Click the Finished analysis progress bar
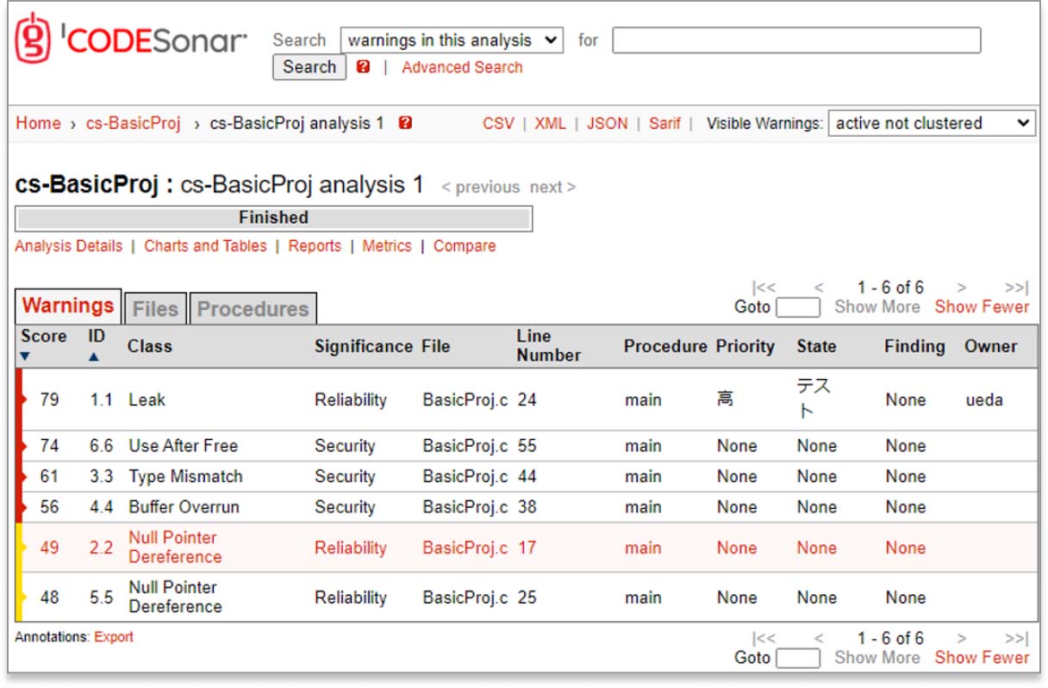Image resolution: width=1048 pixels, height=688 pixels. tap(273, 218)
